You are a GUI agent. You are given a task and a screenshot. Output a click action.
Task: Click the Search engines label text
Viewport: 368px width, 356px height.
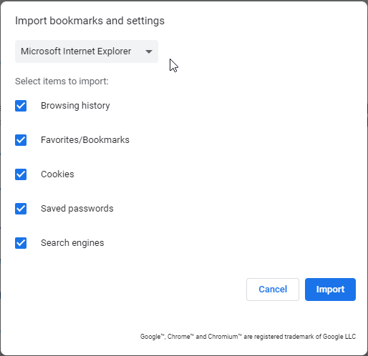(x=72, y=243)
